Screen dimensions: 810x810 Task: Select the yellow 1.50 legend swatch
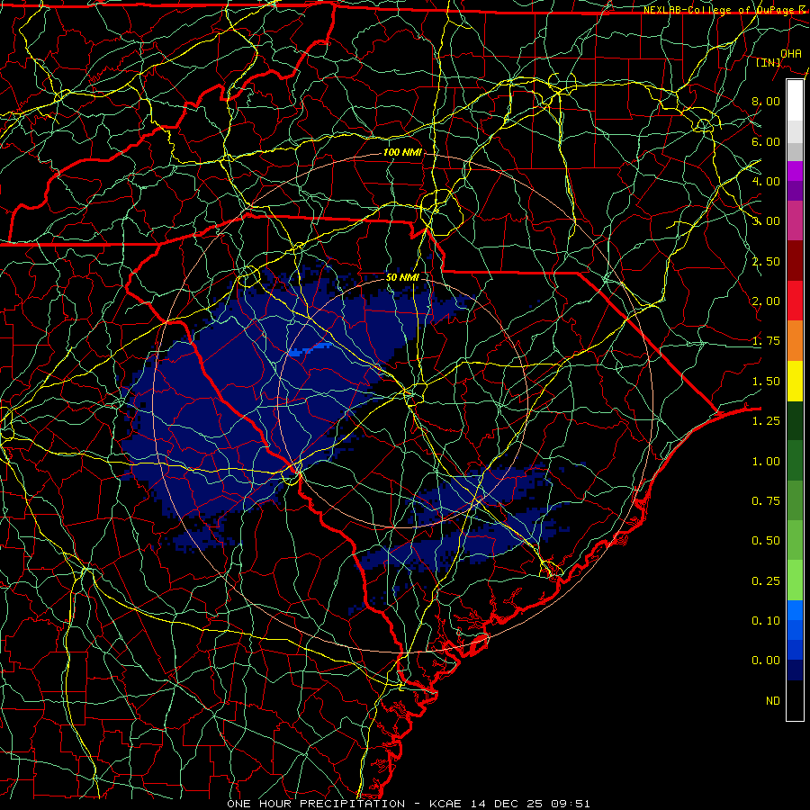click(795, 381)
